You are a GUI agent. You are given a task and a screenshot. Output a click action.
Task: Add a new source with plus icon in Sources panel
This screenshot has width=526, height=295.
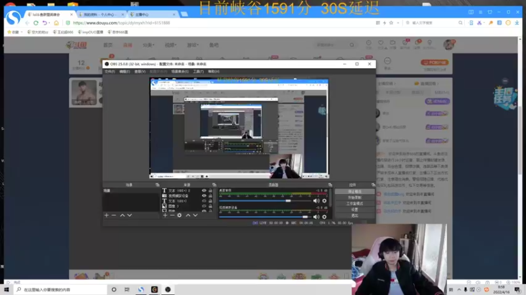(x=165, y=216)
